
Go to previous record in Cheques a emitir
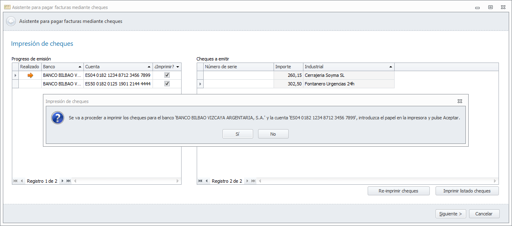(207, 181)
